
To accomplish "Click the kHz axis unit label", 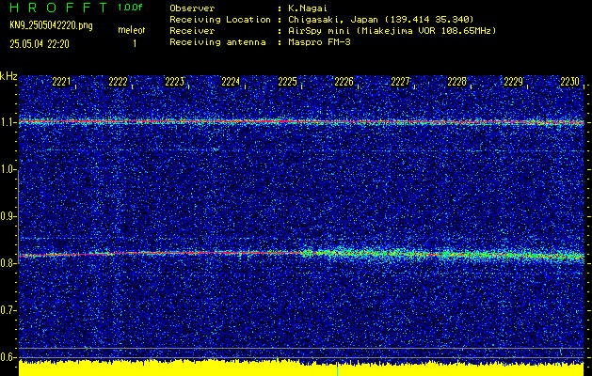I will (8, 76).
